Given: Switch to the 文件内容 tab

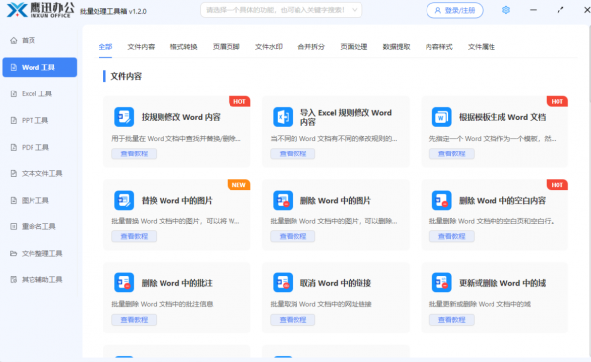Looking at the screenshot, I should [x=141, y=47].
